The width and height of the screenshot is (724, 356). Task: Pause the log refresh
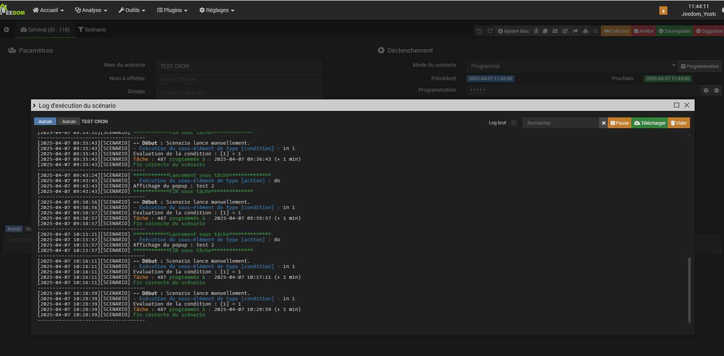[620, 123]
